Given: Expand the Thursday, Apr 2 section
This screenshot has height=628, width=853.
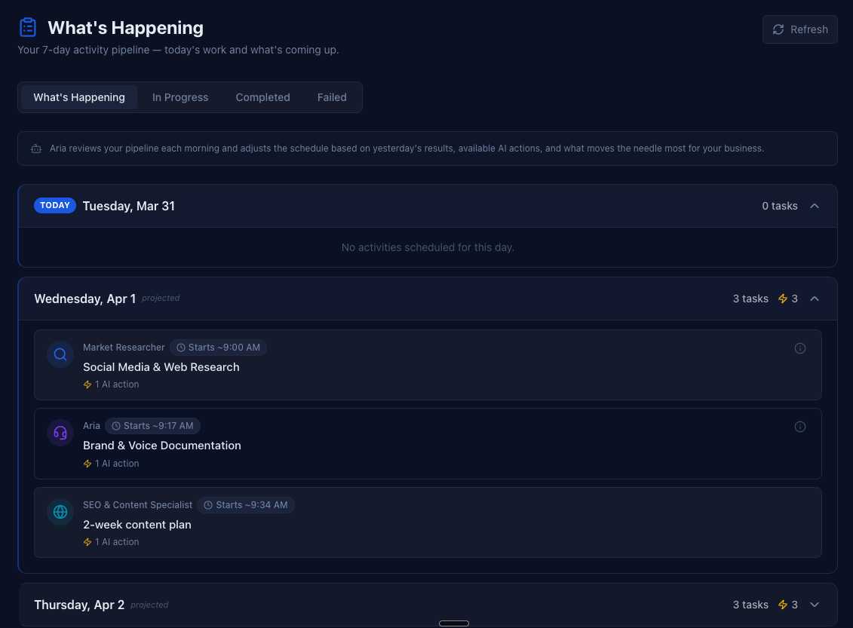Looking at the screenshot, I should coord(815,604).
